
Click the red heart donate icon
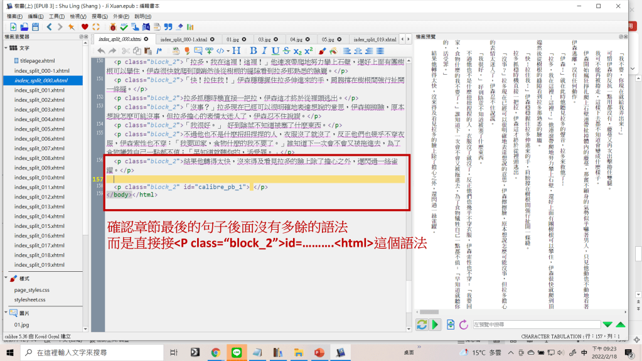[83, 27]
